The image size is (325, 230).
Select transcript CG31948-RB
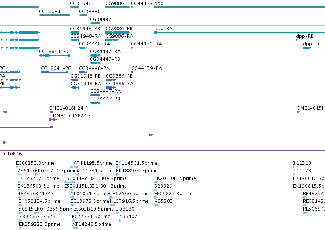(74, 32)
